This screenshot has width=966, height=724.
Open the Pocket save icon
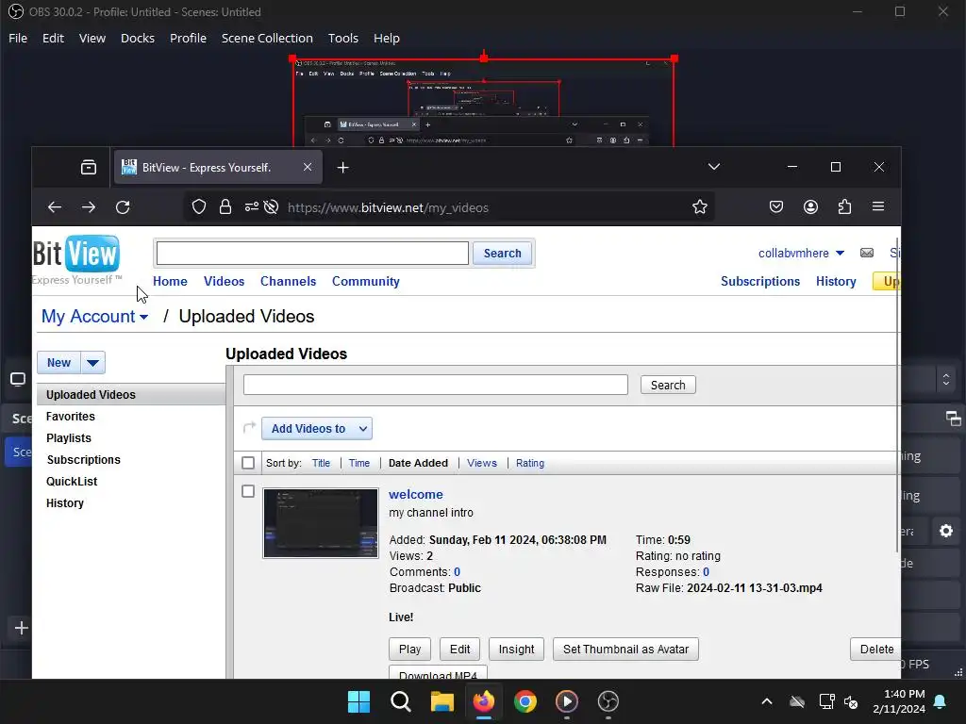776,206
